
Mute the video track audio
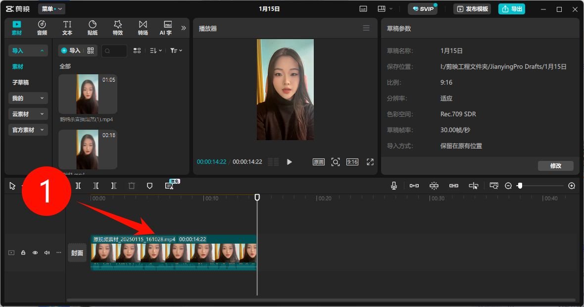click(x=47, y=253)
